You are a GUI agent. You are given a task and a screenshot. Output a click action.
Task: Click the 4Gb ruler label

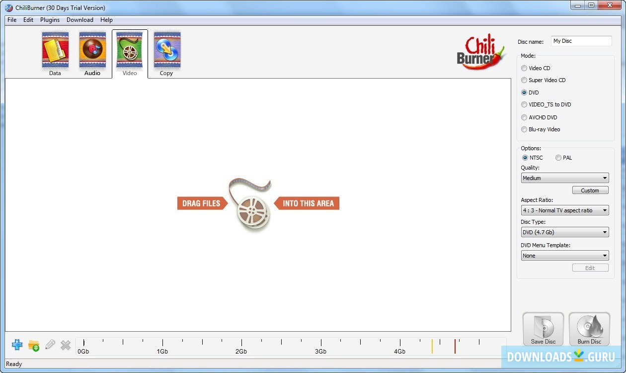pos(400,352)
